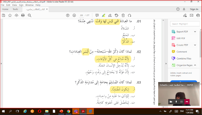Expand the Create PDF options
Image resolution: width=202 pixels, height=115 pixels.
195,45
